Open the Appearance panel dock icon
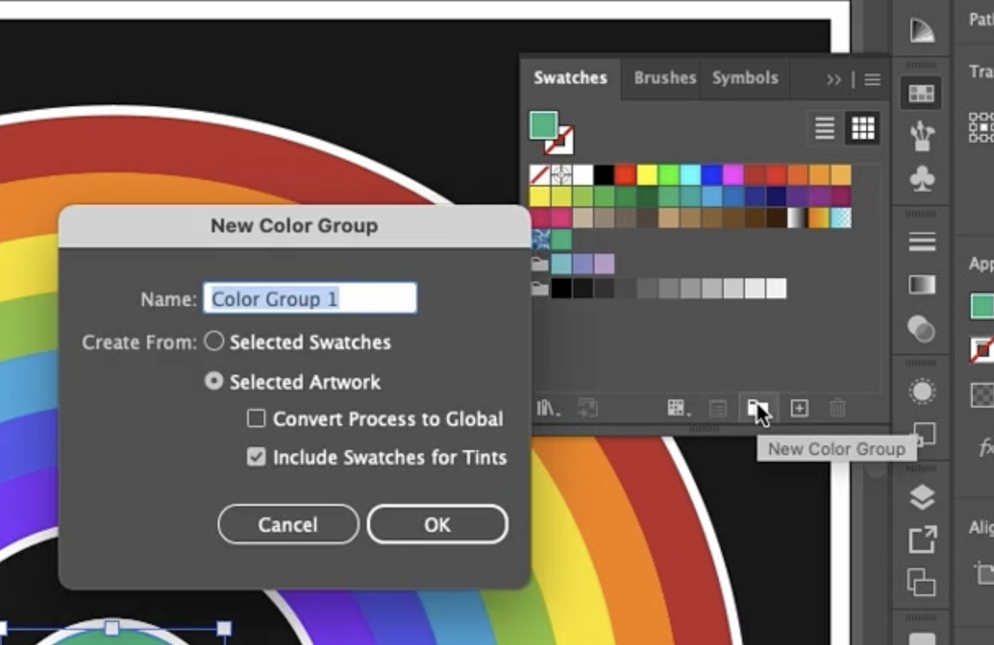Image resolution: width=994 pixels, height=645 pixels. pos(923,391)
